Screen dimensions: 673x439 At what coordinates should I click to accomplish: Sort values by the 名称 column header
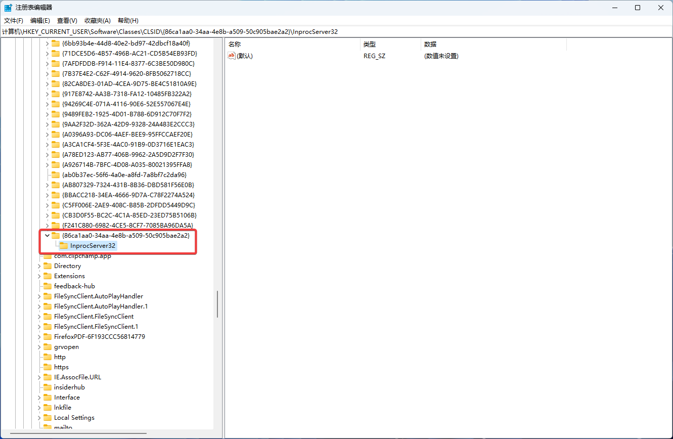click(x=293, y=45)
